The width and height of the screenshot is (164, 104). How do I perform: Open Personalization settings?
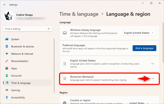pyautogui.click(x=28, y=61)
